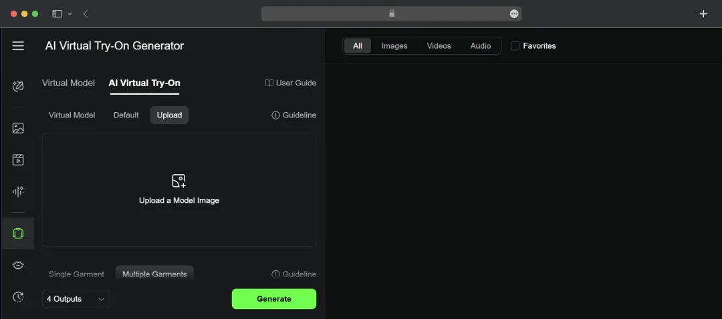The width and height of the screenshot is (722, 319).
Task: Filter results by Videos
Action: pyautogui.click(x=439, y=46)
